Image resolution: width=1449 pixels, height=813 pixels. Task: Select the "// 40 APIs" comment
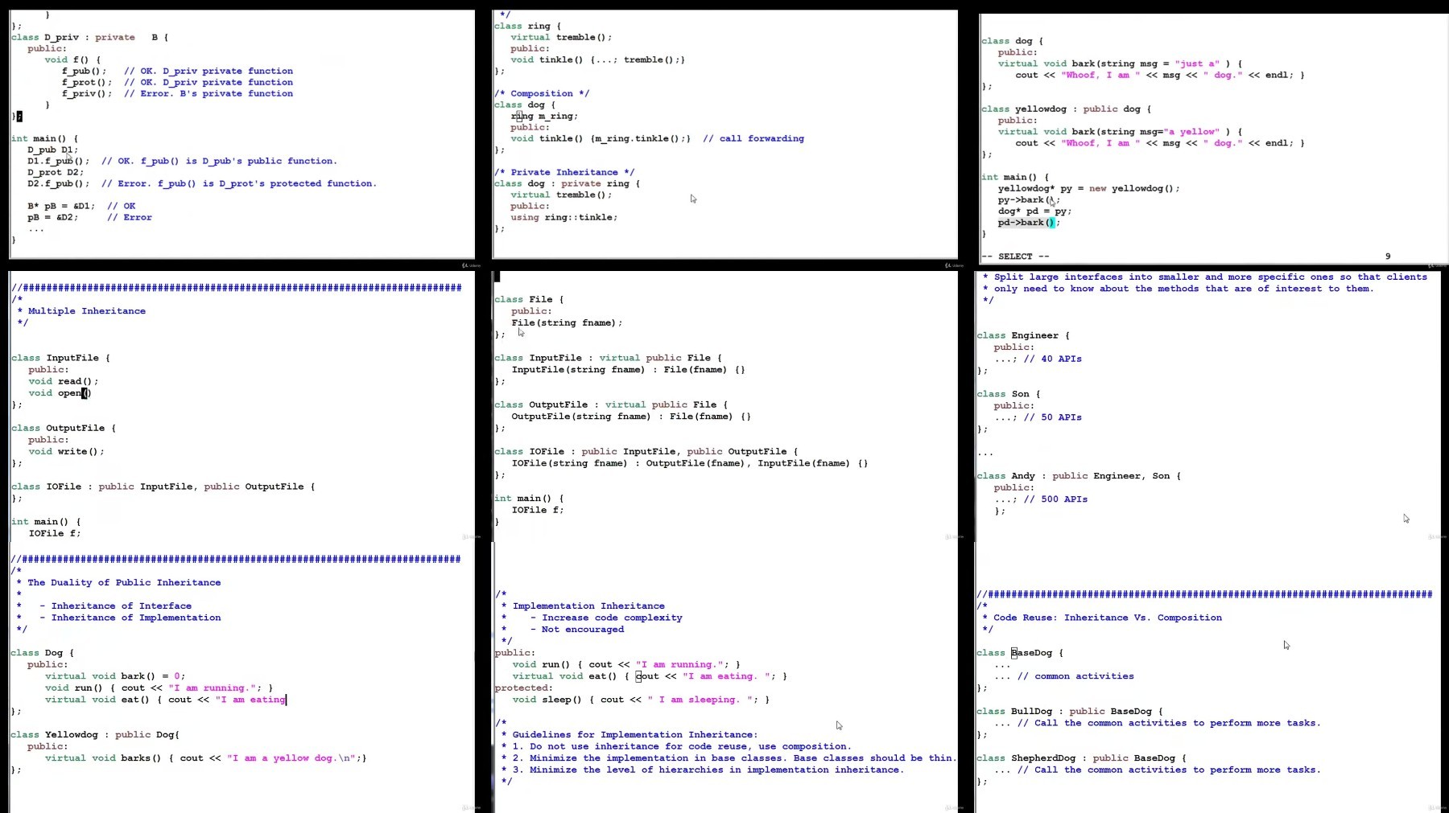tap(1053, 359)
